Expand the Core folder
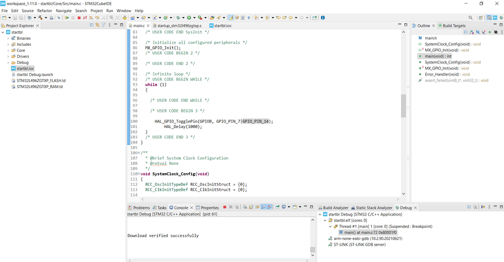Screen dimensions: 504x262 coord(8,50)
